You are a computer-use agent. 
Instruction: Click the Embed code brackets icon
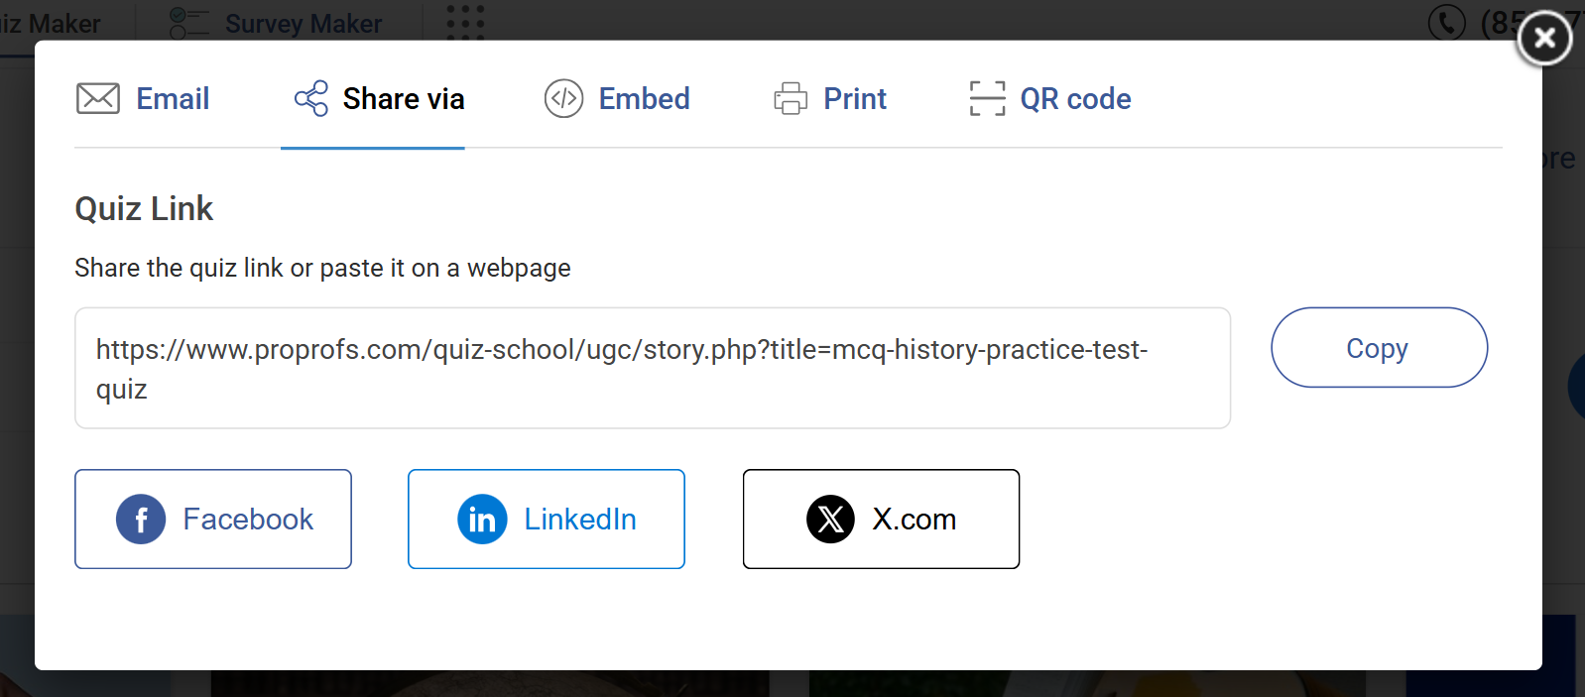(563, 98)
